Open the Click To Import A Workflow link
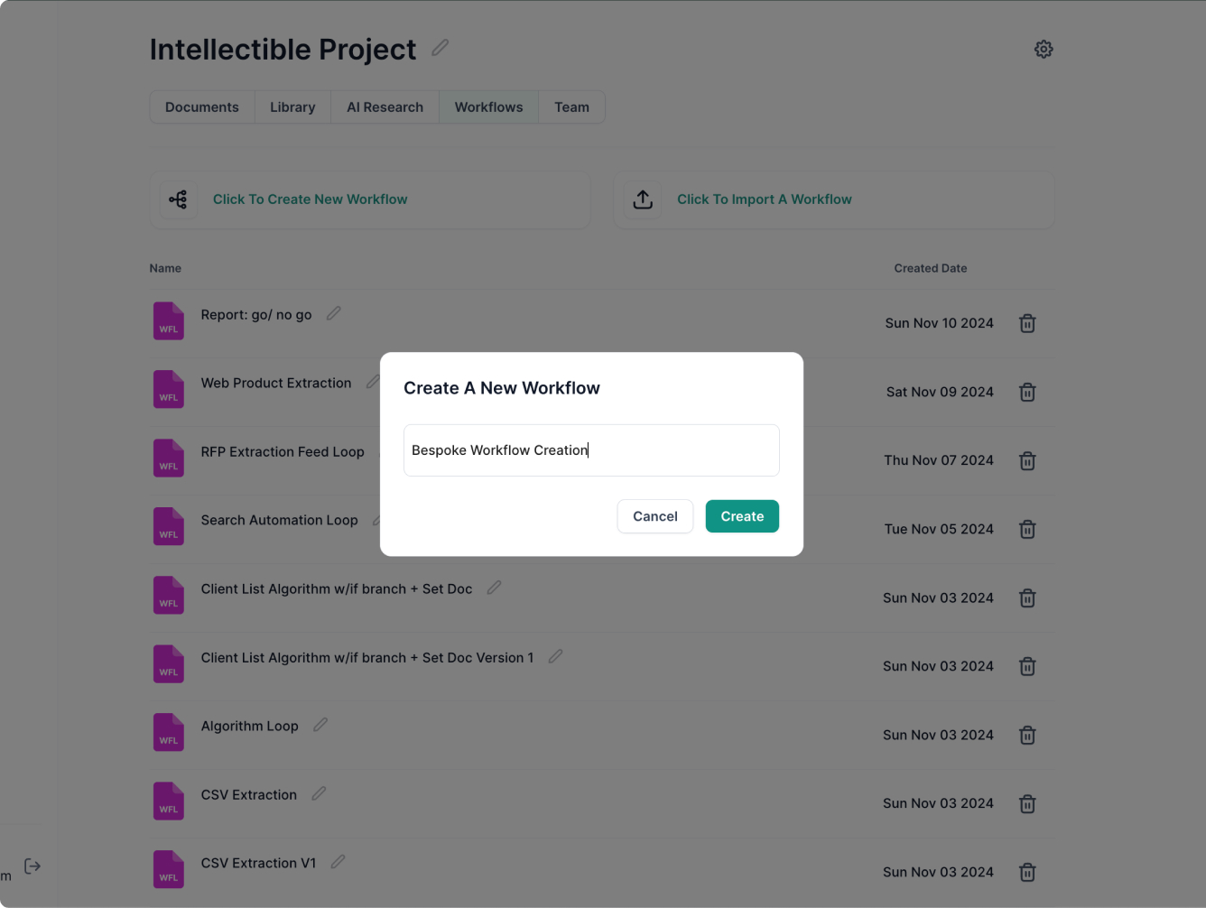Screen dimensions: 1206x908 click(x=764, y=199)
